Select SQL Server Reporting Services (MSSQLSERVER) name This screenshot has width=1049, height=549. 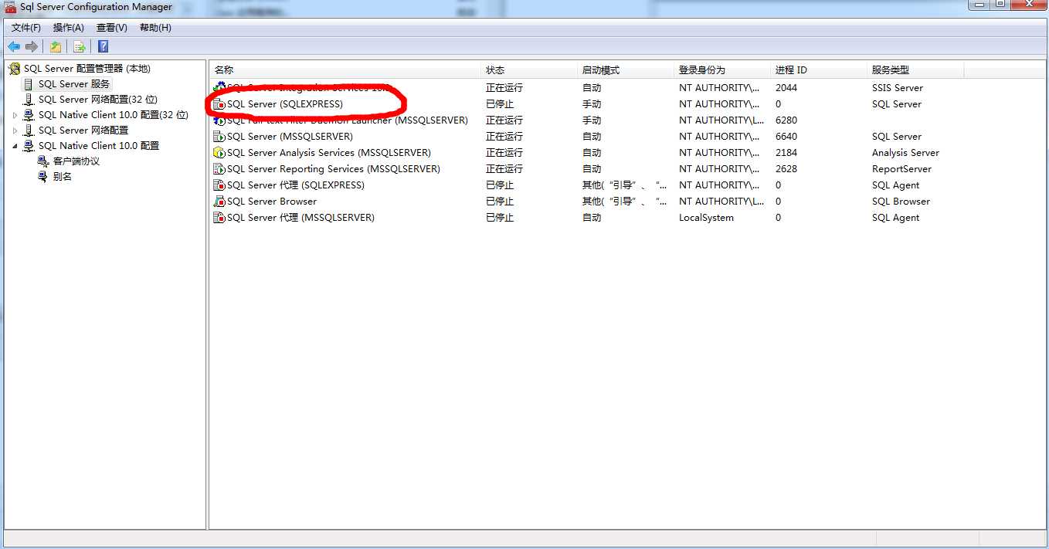coord(334,169)
